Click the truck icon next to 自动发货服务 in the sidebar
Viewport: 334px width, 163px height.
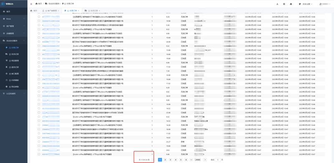point(4,40)
